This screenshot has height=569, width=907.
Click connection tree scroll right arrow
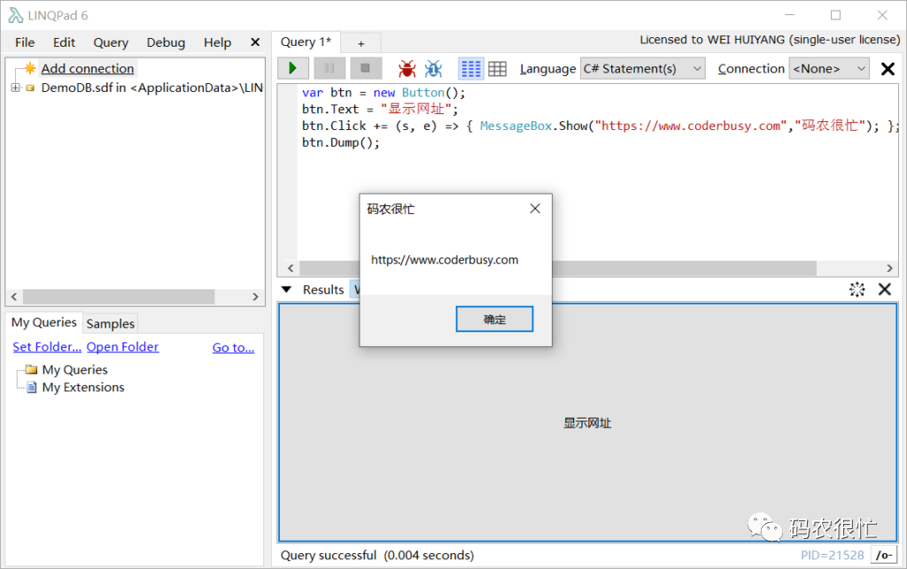[x=255, y=296]
